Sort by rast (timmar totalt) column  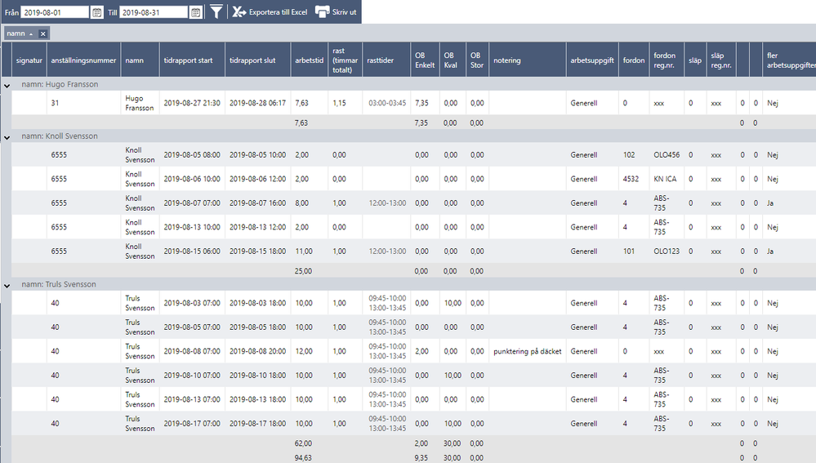pyautogui.click(x=345, y=60)
